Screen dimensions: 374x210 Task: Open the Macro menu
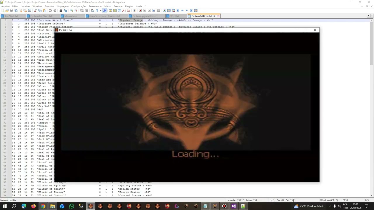point(108,6)
